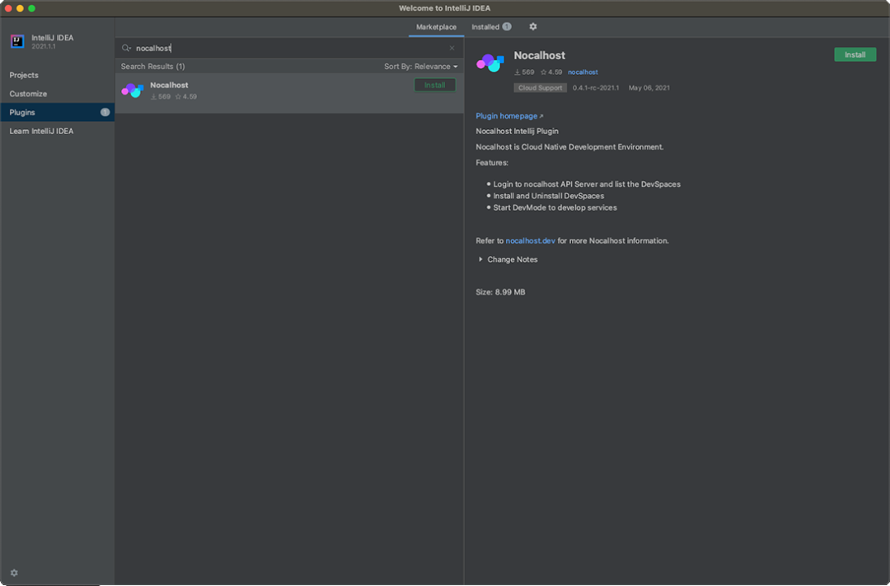Click the star rating icon for Nocalhost
The image size is (890, 586).
(543, 72)
